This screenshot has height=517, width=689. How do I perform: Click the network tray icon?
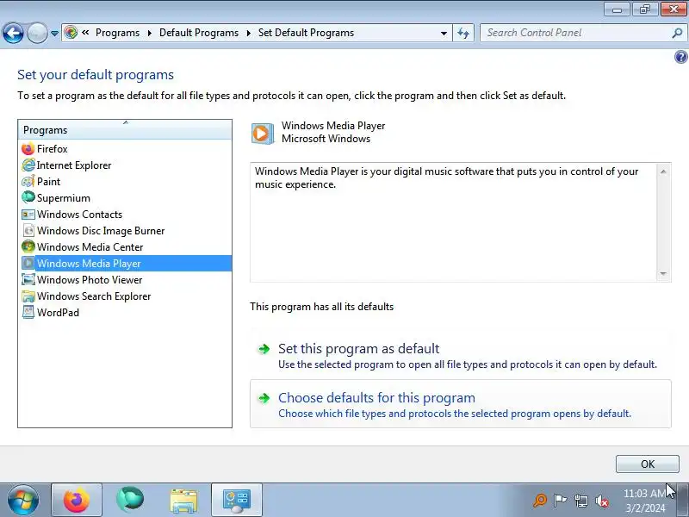click(x=581, y=501)
